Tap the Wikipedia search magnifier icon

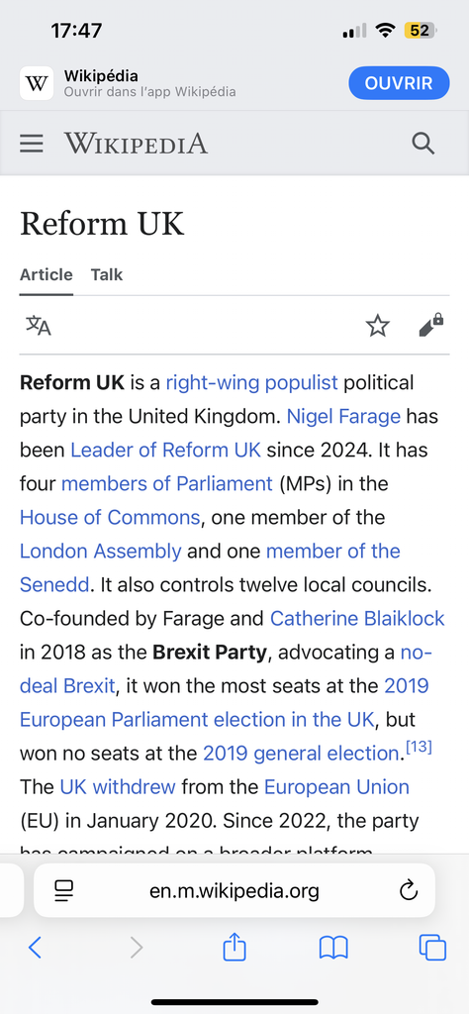point(423,144)
